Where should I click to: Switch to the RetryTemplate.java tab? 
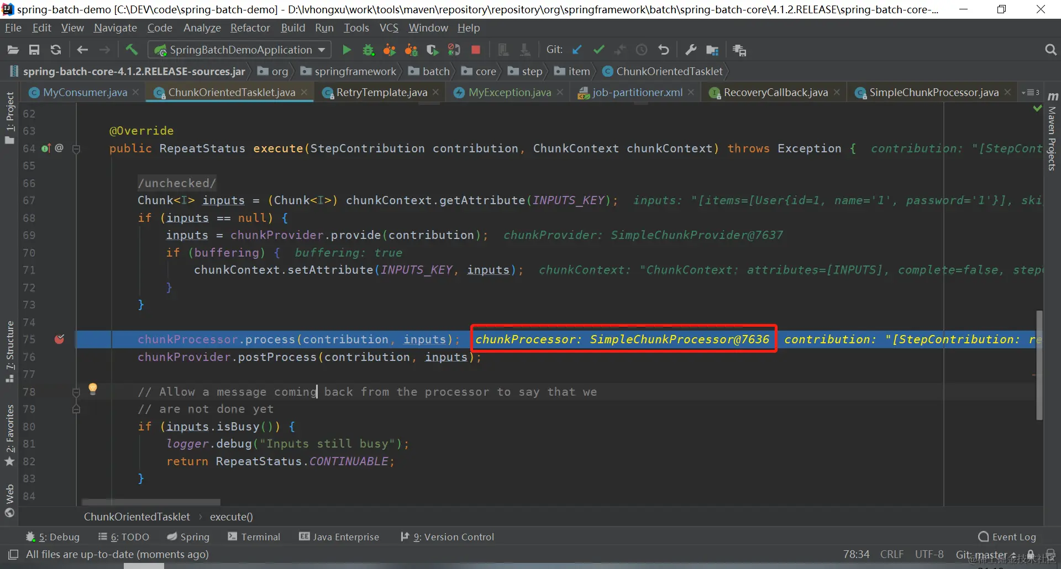(x=382, y=93)
